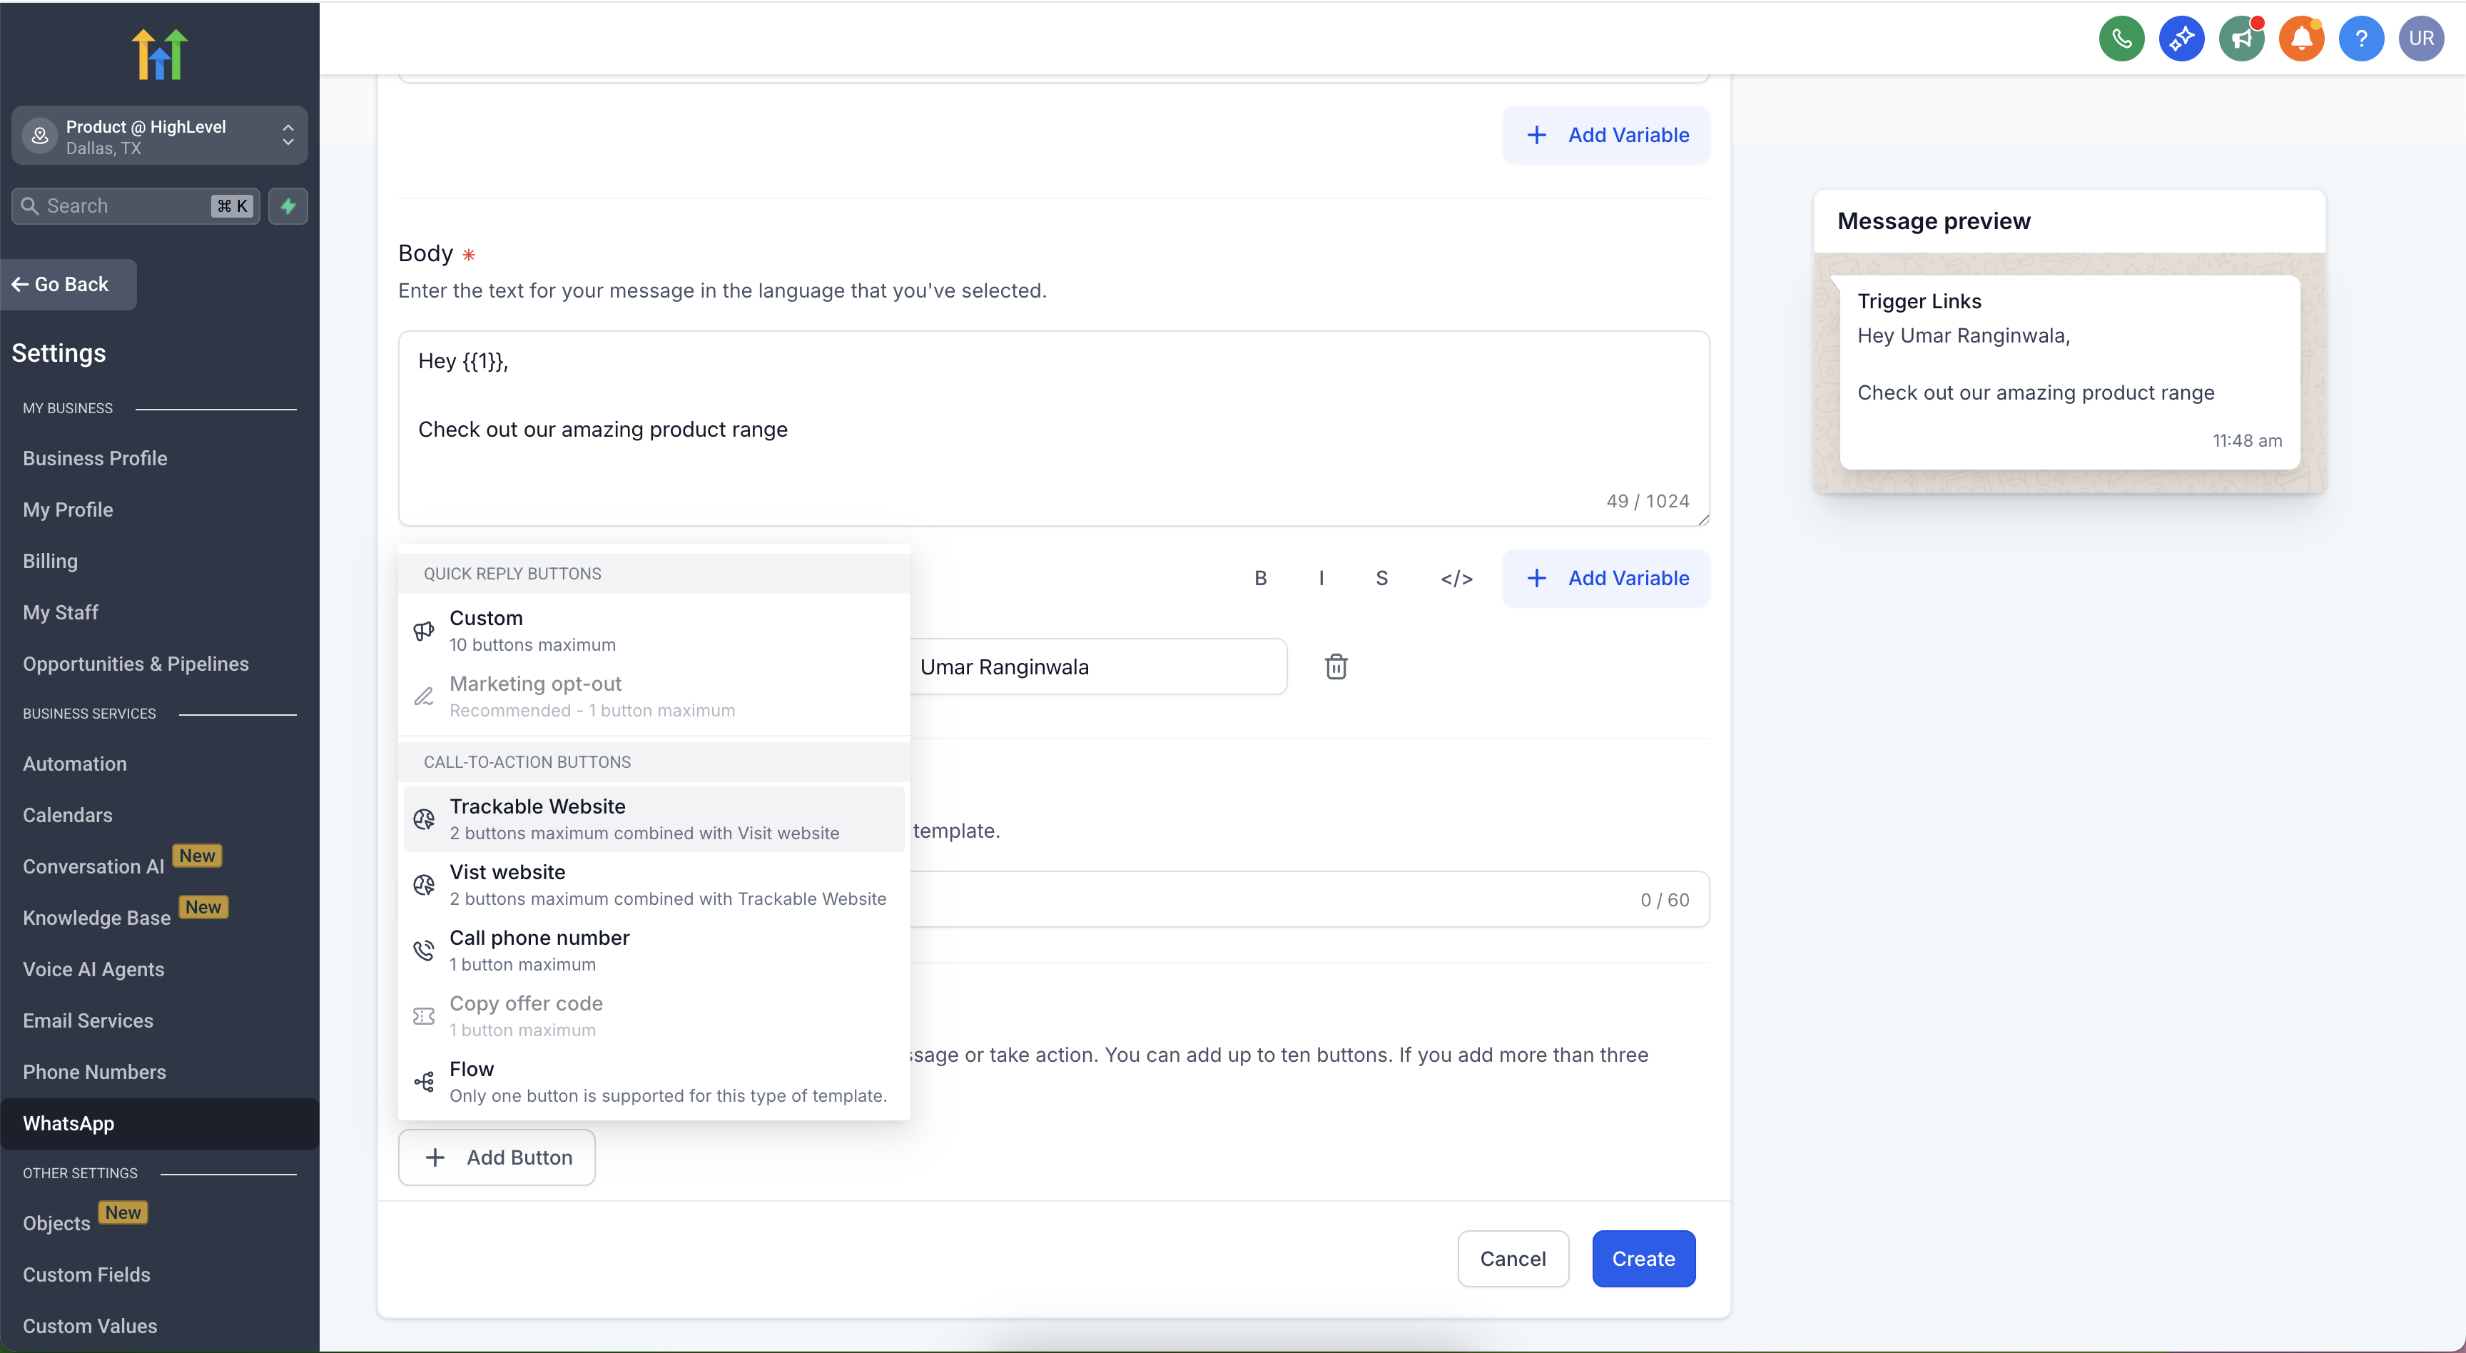Open the blue AI sparkle assistant icon
Image resolution: width=2466 pixels, height=1353 pixels.
[x=2181, y=39]
